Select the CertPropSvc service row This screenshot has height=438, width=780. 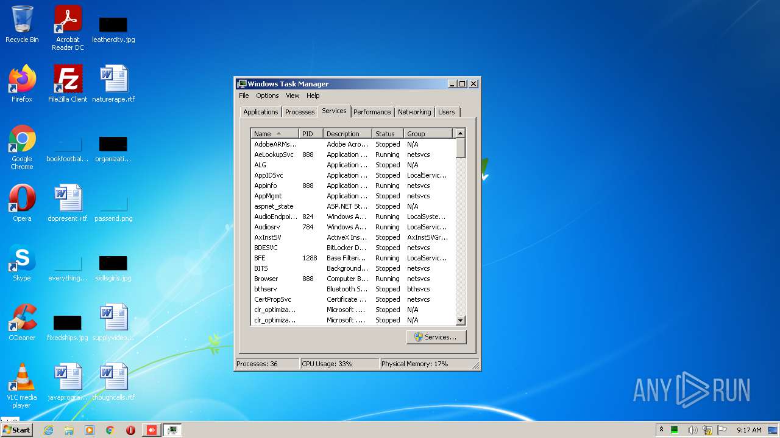click(353, 299)
